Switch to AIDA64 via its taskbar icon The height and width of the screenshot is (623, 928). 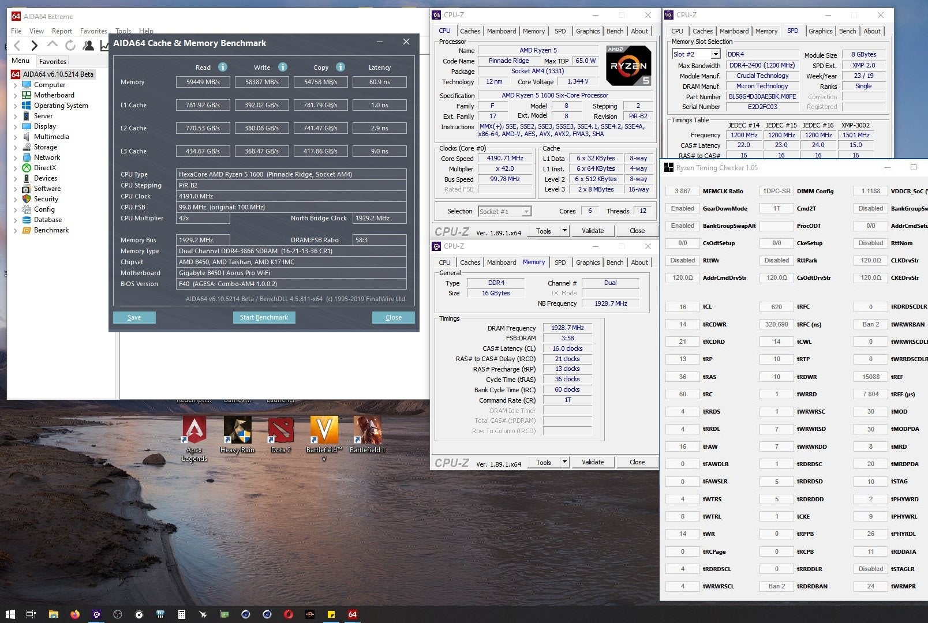click(353, 614)
